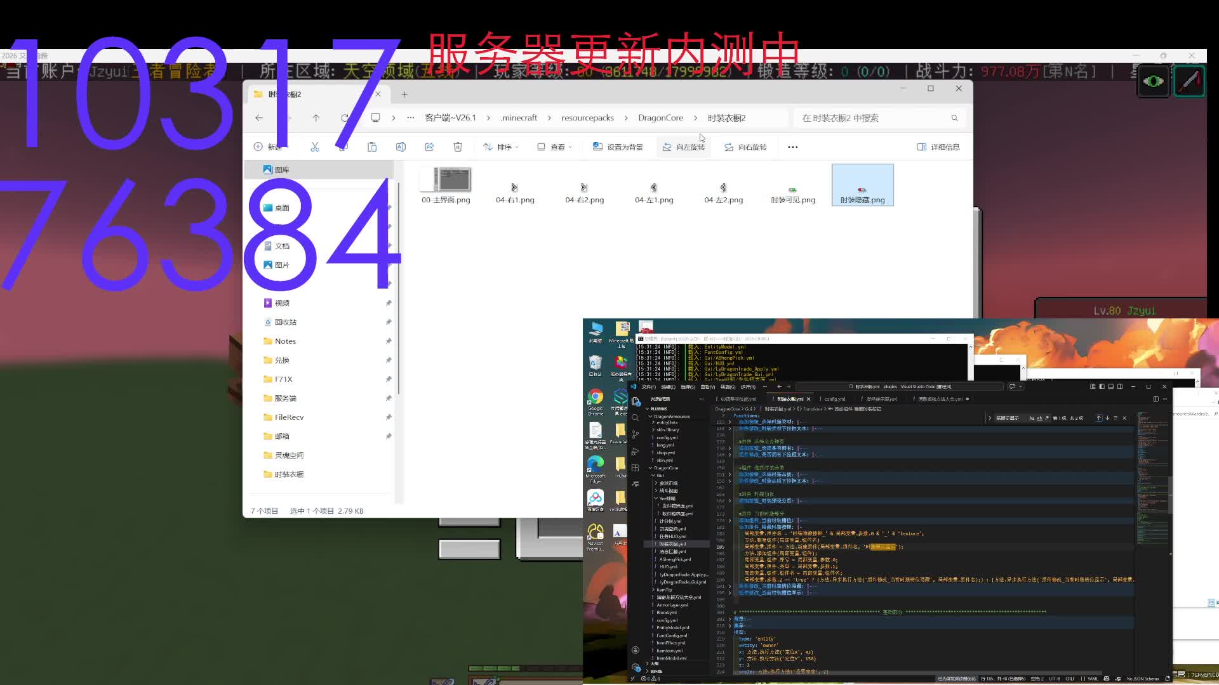Toggle the green eye visibility button in game
The width and height of the screenshot is (1219, 685).
coord(1153,81)
